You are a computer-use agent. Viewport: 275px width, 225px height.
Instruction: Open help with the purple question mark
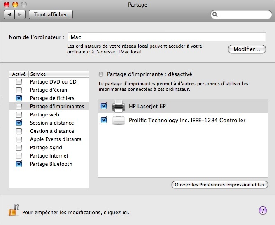coord(263,211)
